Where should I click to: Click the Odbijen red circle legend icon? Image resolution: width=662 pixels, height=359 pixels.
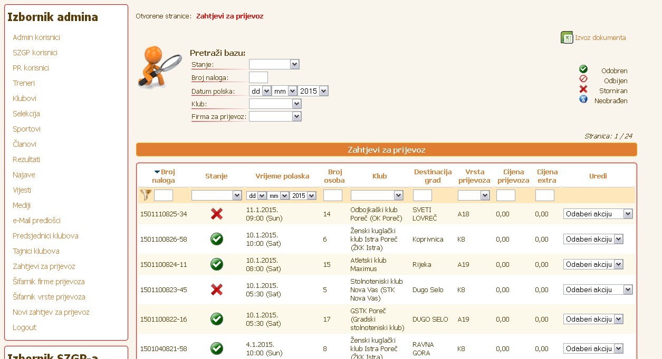[x=583, y=79]
